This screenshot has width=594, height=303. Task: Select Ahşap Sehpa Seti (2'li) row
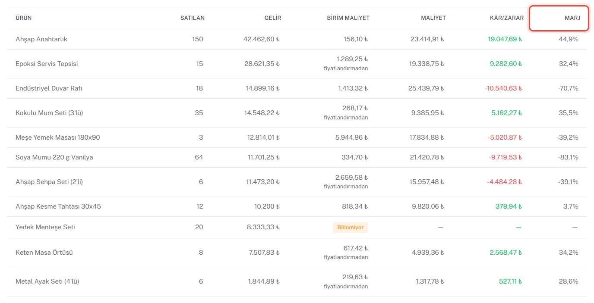(x=297, y=182)
